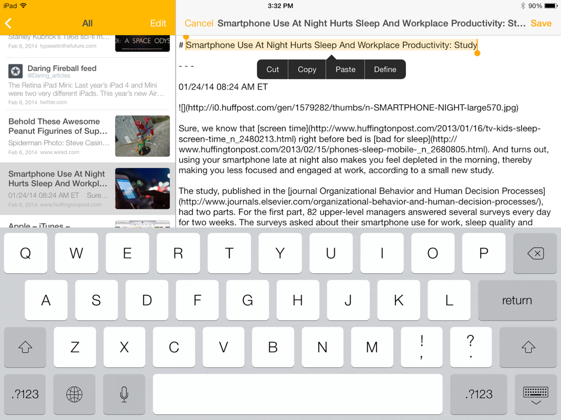Cancel editing the article
The height and width of the screenshot is (420, 561).
[x=199, y=24]
